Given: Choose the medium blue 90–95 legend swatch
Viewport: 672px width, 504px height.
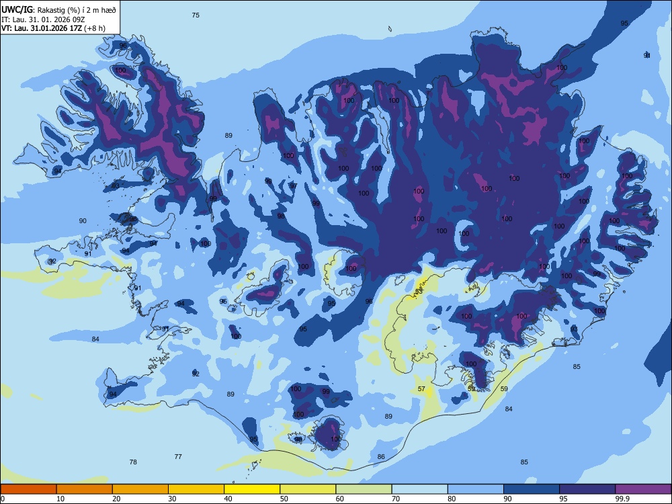Looking at the screenshot, I should tap(532, 489).
